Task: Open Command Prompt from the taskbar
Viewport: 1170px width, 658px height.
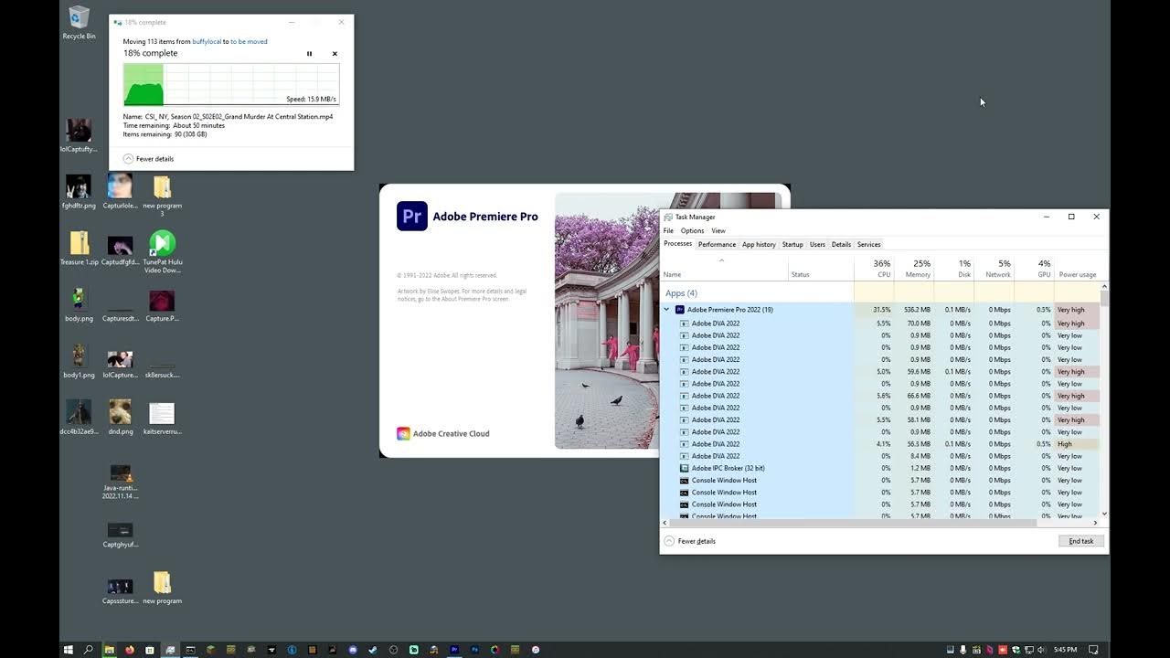Action: coord(190,650)
